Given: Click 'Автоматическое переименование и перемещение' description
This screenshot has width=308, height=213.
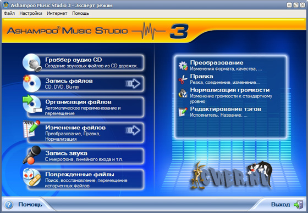Looking at the screenshot, I should pos(82,111).
